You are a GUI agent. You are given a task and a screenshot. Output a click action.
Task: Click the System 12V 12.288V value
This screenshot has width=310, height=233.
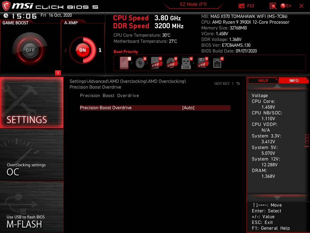click(269, 165)
